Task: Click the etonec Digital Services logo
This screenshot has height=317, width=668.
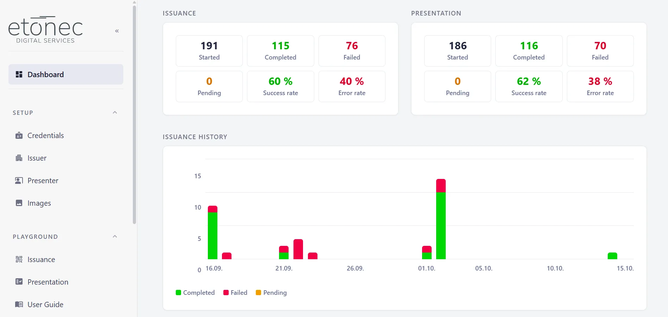Action: tap(45, 30)
